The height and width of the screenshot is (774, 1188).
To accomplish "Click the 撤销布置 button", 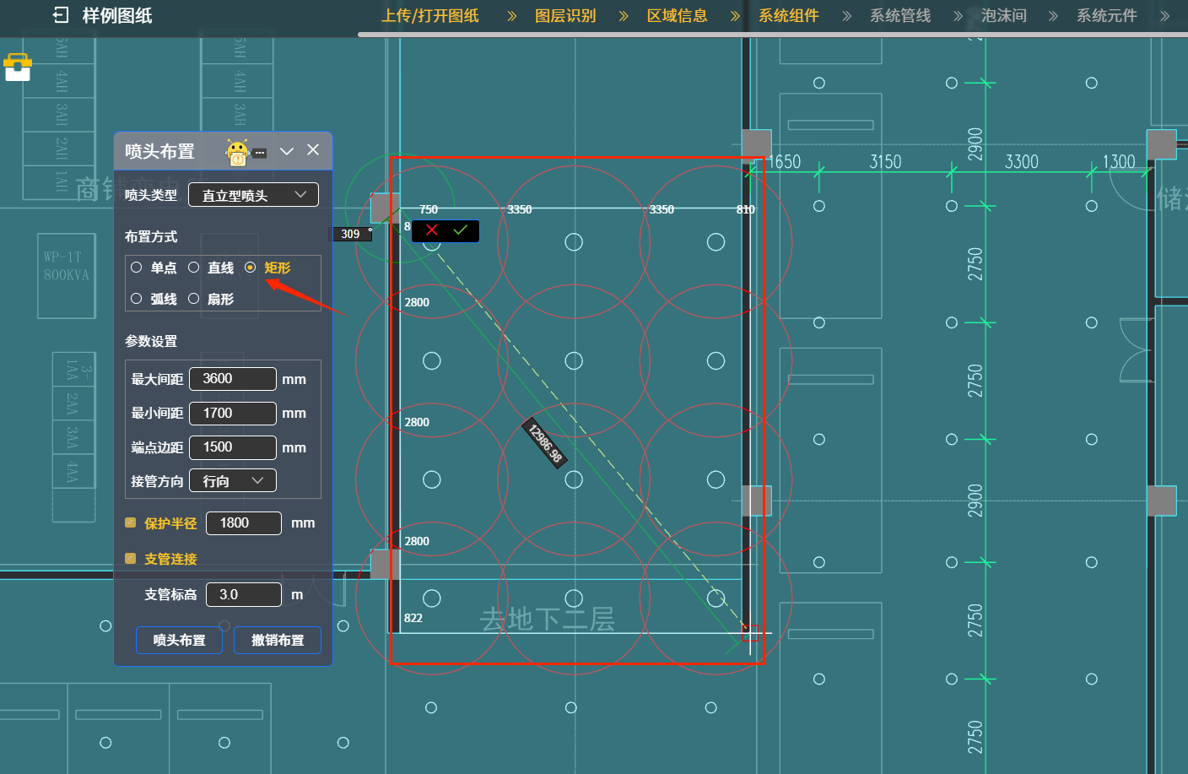I will coord(278,640).
